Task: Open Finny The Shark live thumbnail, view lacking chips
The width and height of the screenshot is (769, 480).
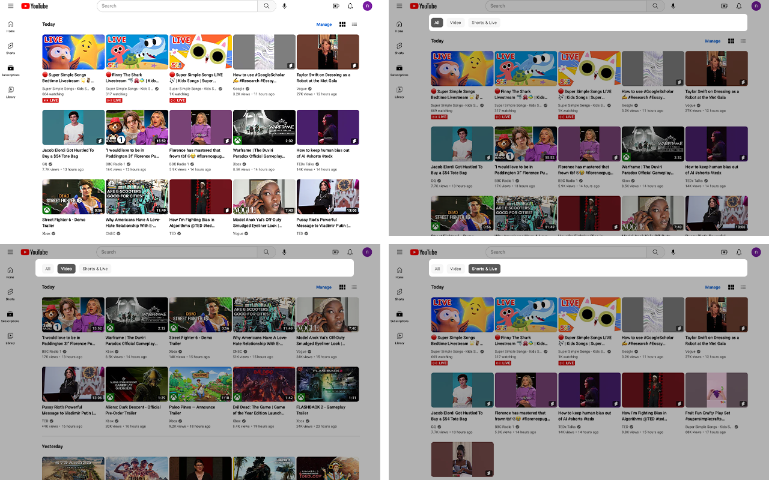Action: [137, 52]
